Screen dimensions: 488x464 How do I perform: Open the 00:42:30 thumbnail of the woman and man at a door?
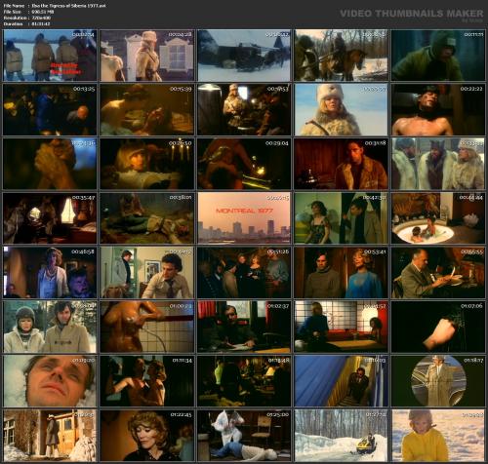pos(341,218)
